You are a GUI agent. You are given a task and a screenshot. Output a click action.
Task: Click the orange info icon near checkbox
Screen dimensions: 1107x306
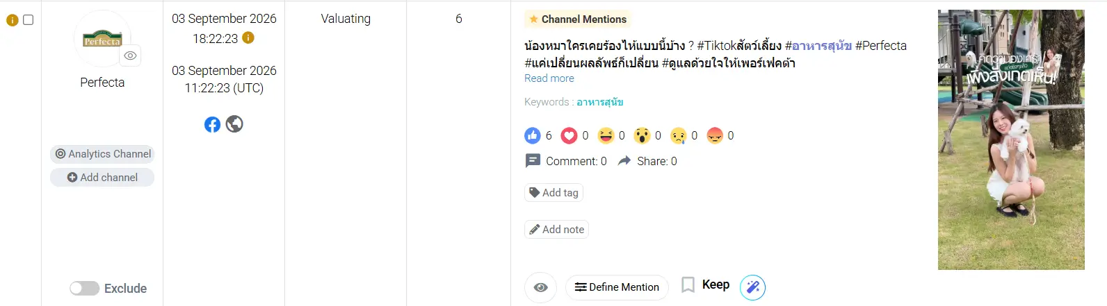(x=12, y=20)
